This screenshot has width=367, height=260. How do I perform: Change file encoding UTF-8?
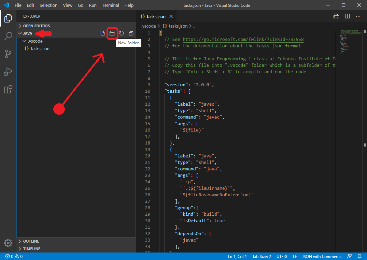click(x=282, y=256)
